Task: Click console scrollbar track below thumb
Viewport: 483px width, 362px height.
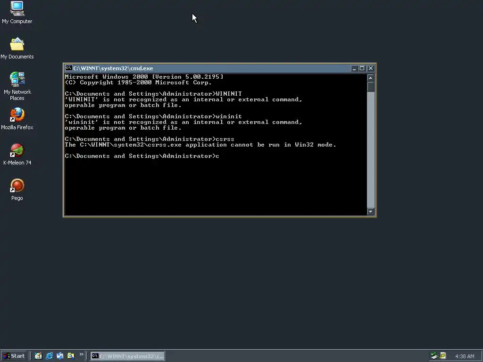Action: pos(371,150)
